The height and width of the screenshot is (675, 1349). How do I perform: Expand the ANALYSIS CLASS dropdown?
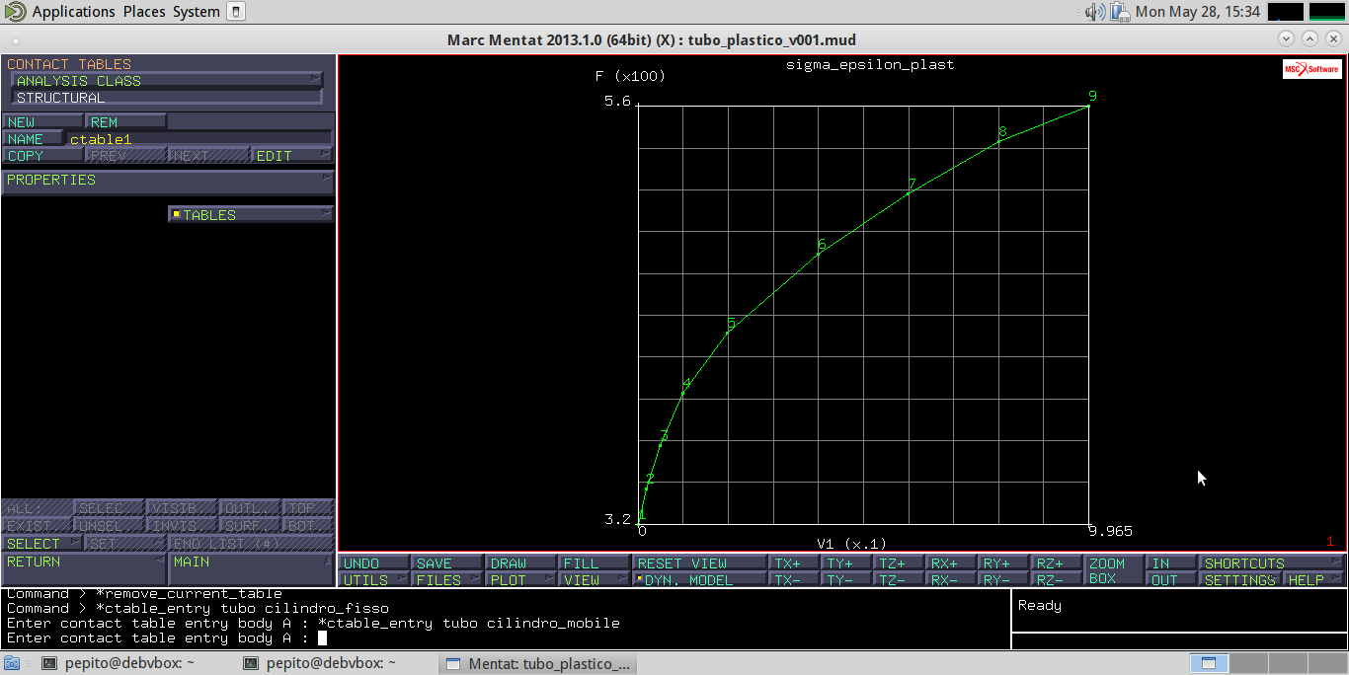(167, 81)
